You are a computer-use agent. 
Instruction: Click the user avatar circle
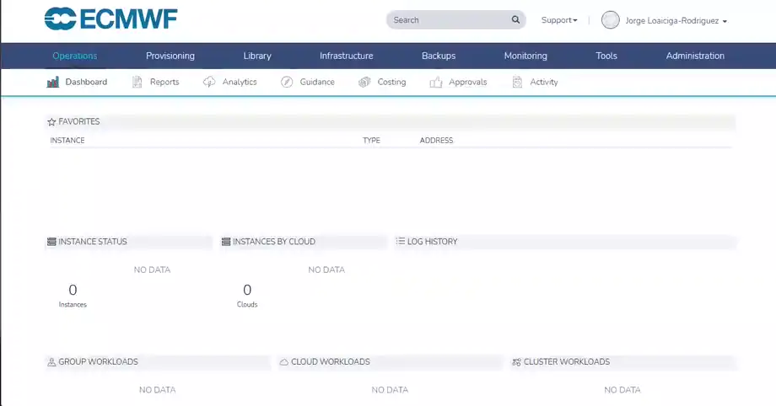pyautogui.click(x=610, y=20)
